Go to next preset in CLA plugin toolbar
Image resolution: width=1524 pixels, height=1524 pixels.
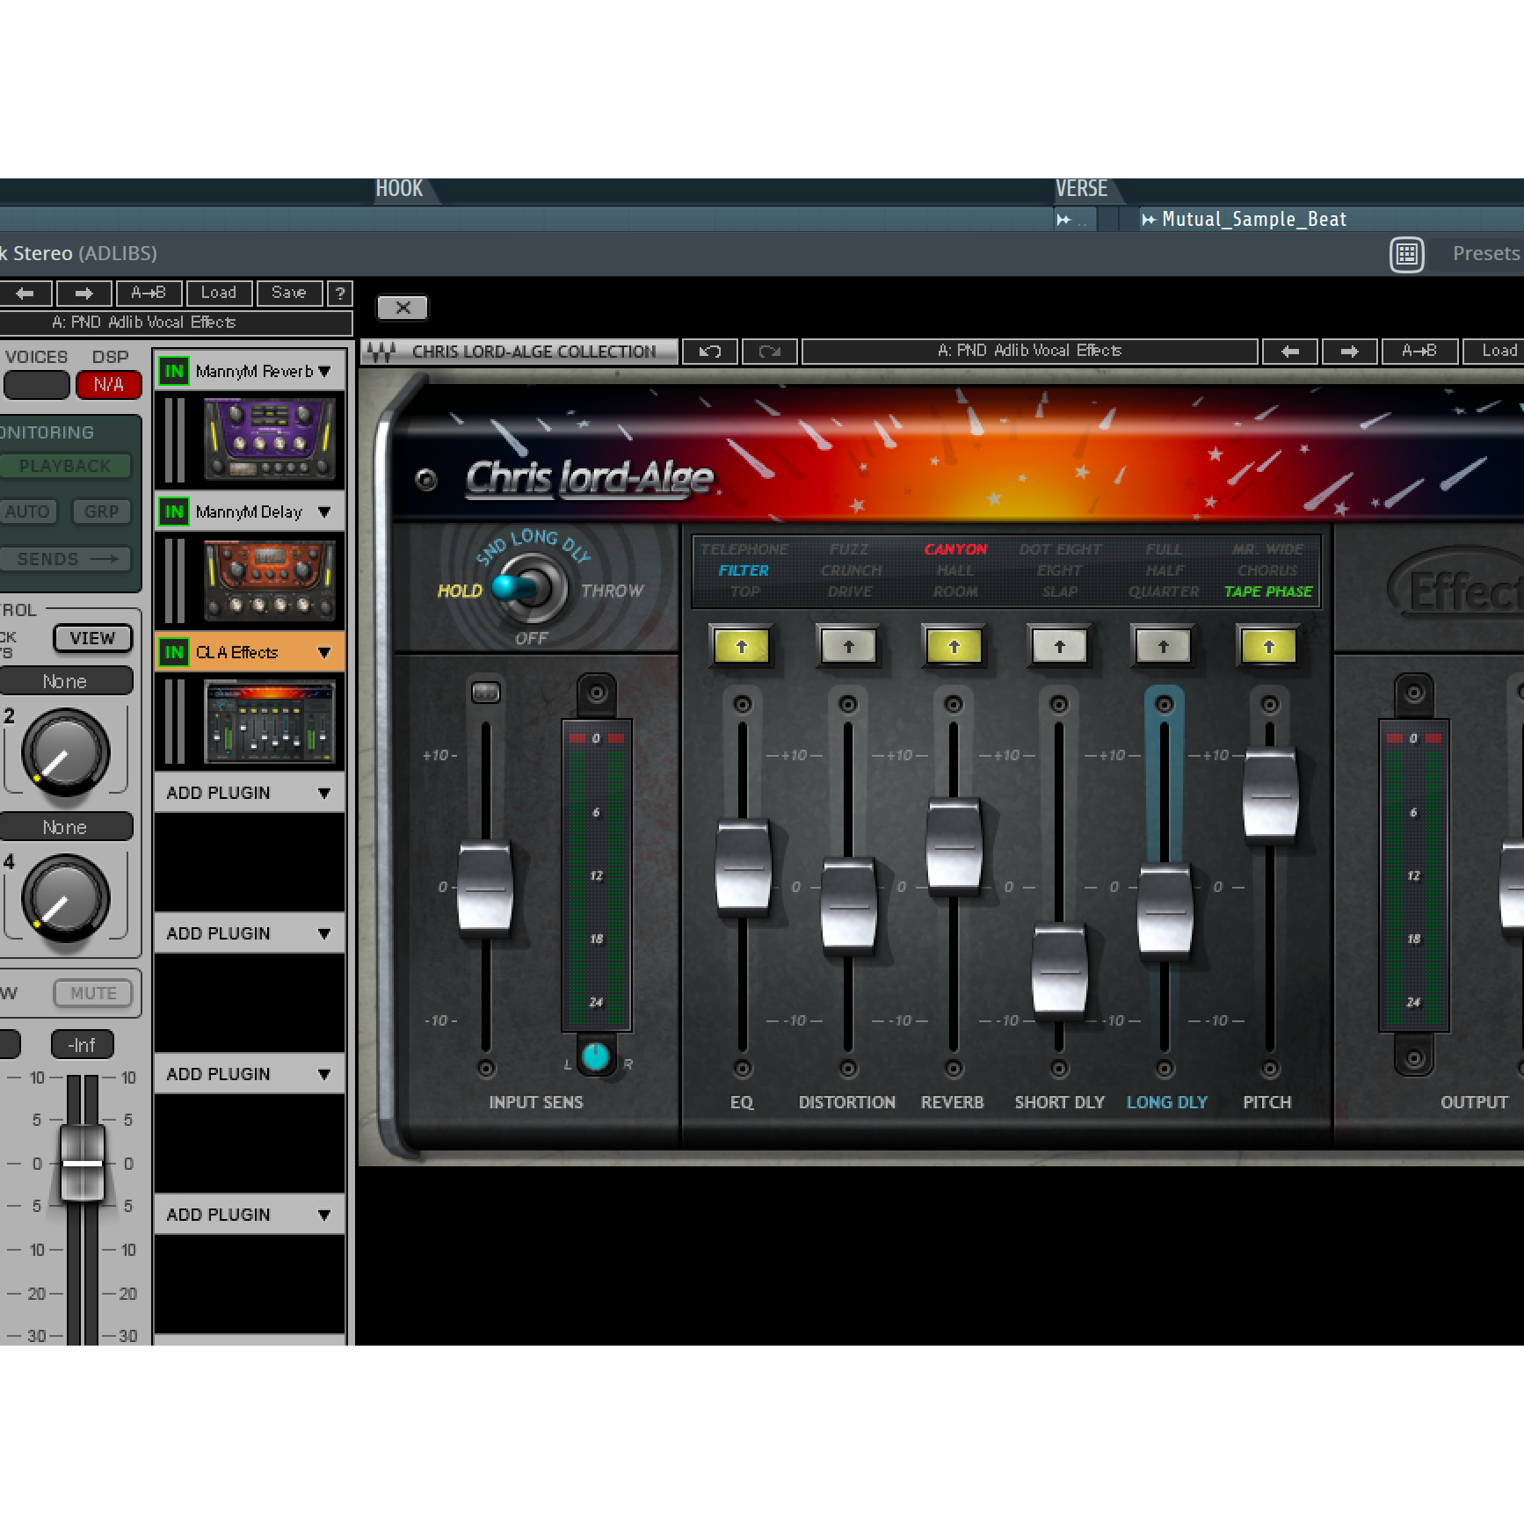click(1349, 352)
